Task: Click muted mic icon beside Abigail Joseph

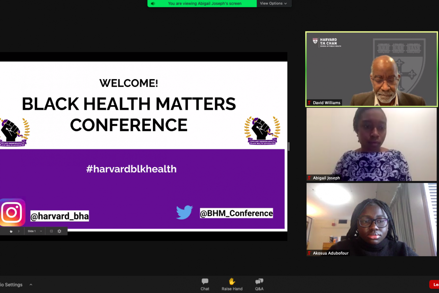Action: [309, 178]
